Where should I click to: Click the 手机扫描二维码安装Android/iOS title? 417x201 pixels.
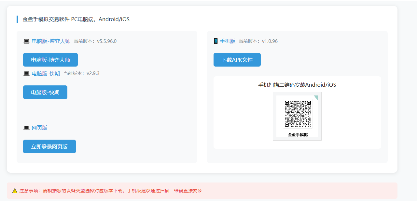pos(297,85)
